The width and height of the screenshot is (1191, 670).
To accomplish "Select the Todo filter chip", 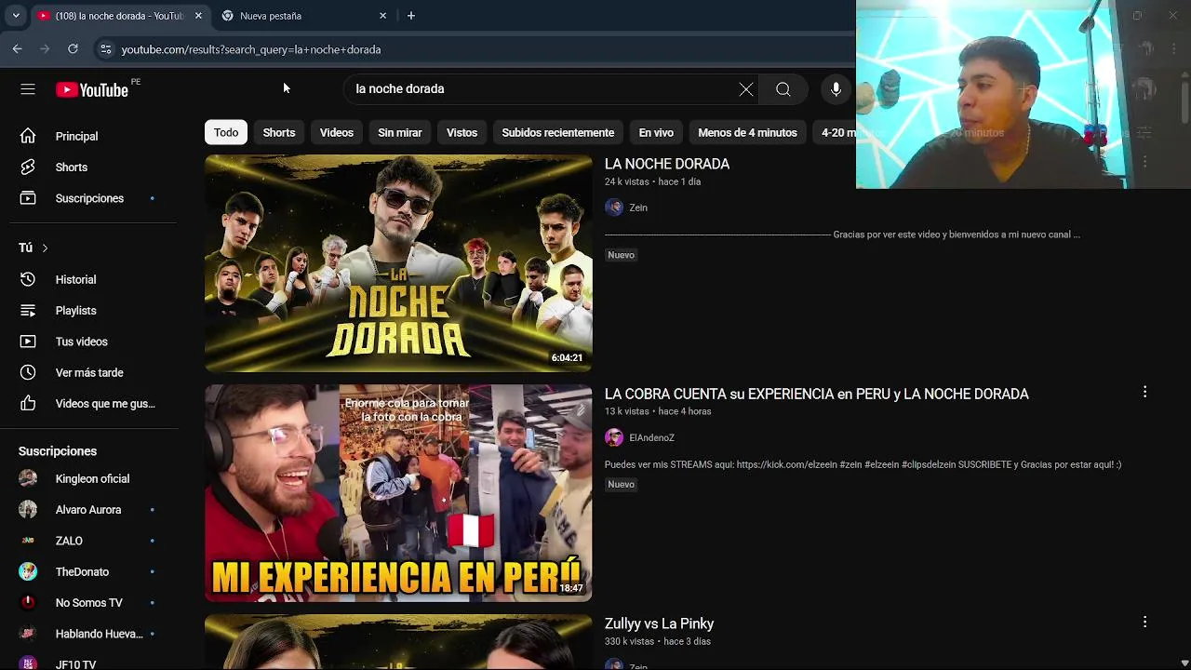I will click(226, 133).
